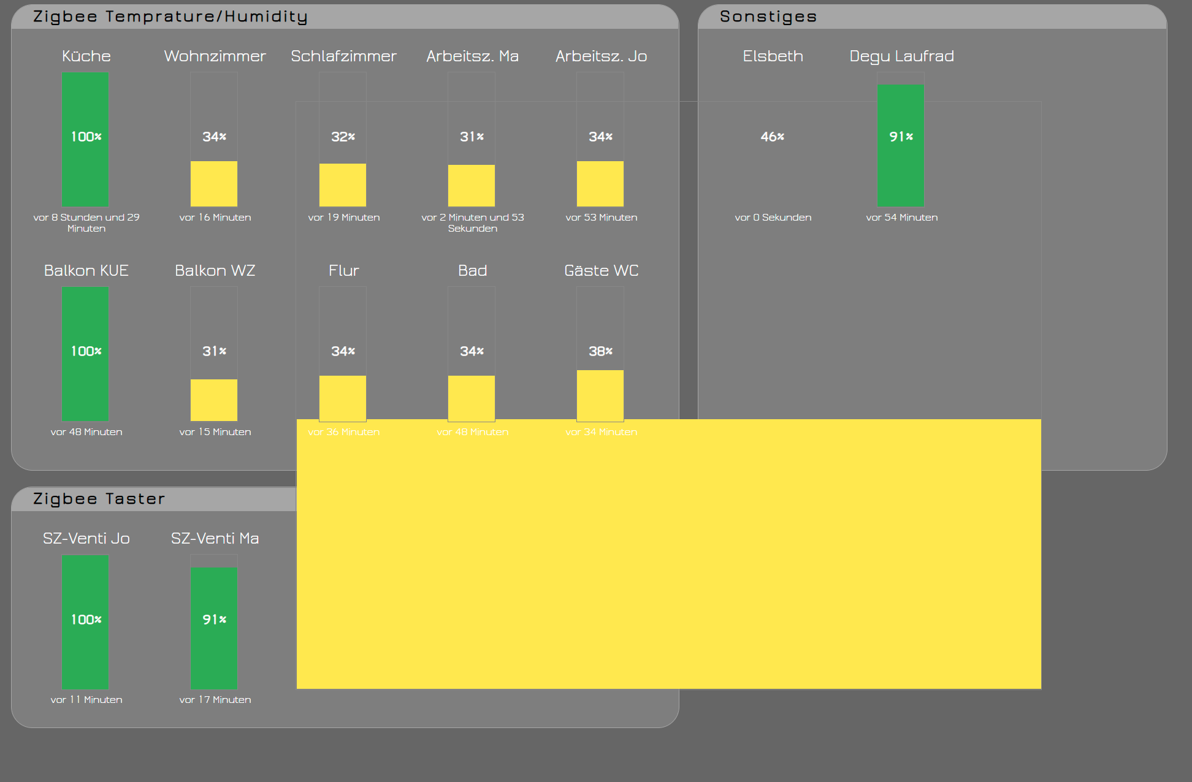Screen dimensions: 1192x782
Task: Click the large yellow overlay rectangle
Action: [x=668, y=553]
